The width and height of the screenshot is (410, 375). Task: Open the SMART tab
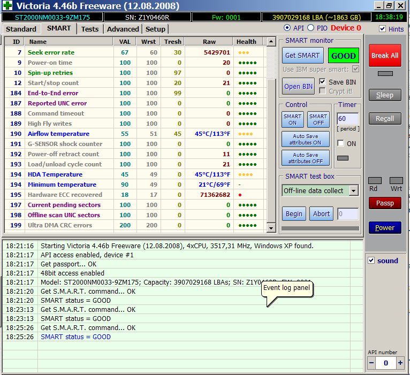pyautogui.click(x=59, y=28)
